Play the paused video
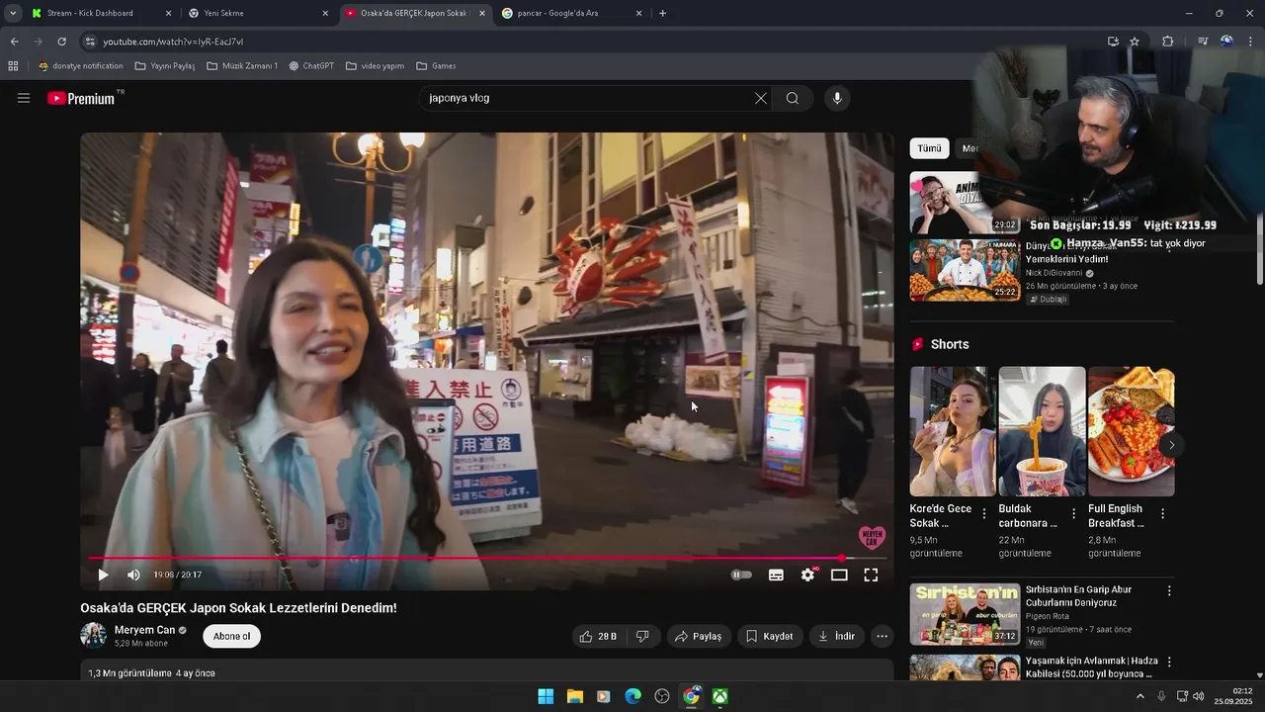Image resolution: width=1265 pixels, height=712 pixels. pyautogui.click(x=103, y=575)
